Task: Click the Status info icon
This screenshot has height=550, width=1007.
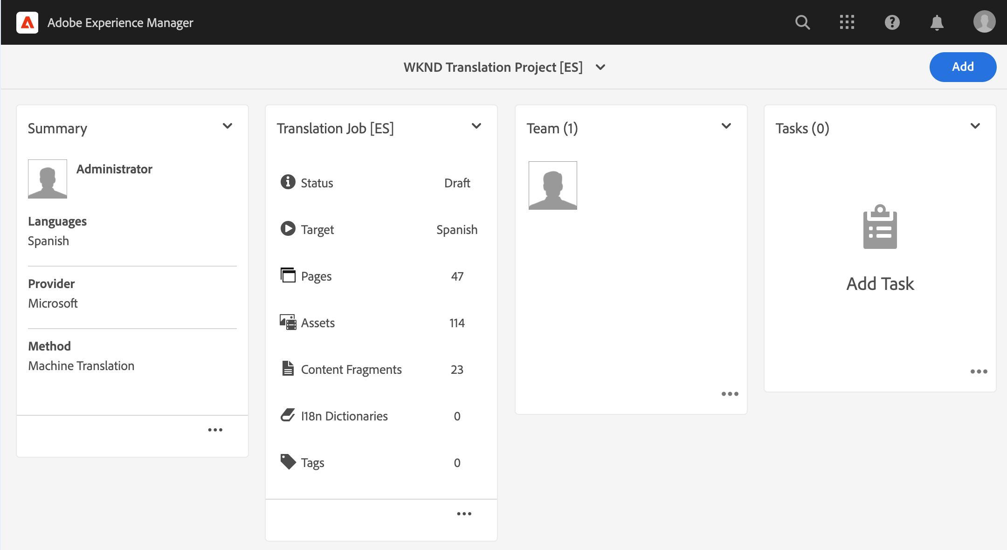Action: [x=288, y=182]
